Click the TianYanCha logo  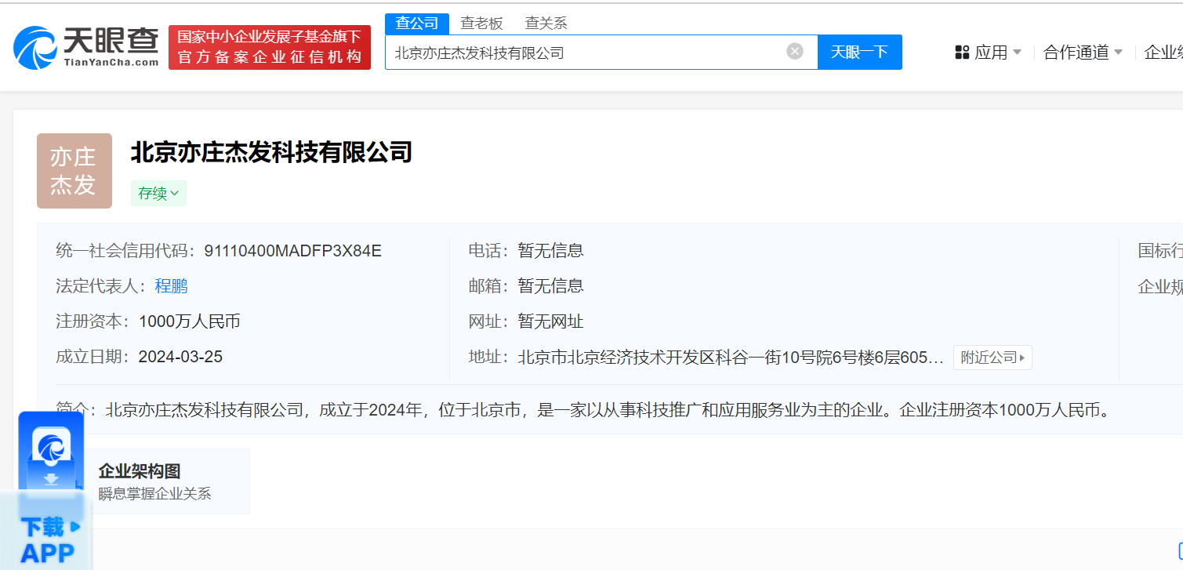[86, 47]
